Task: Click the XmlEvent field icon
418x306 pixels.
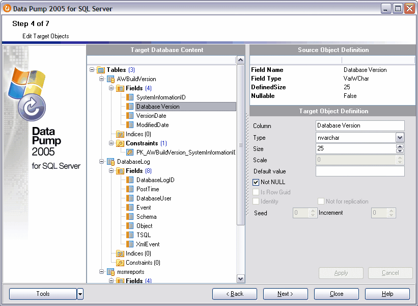Action: coord(130,244)
